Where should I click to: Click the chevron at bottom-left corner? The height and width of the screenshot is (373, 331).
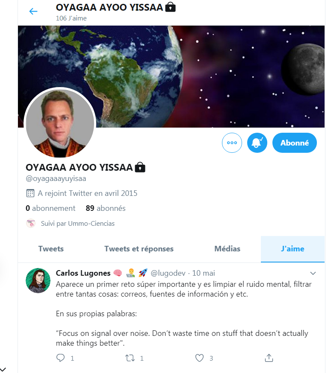[x=3, y=370]
